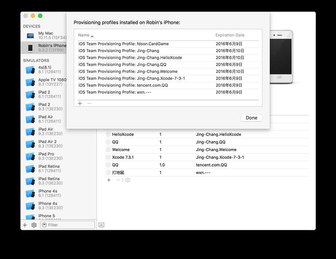Click the iPhone 4s 8.1 simulator icon

click(30, 194)
